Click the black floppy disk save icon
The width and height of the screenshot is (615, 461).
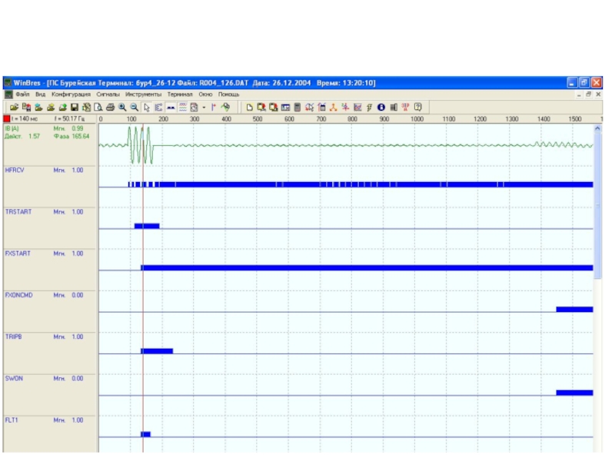[75, 108]
